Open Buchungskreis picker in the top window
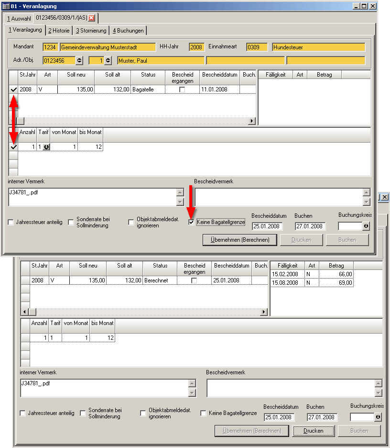390x448 pixels. 366,226
